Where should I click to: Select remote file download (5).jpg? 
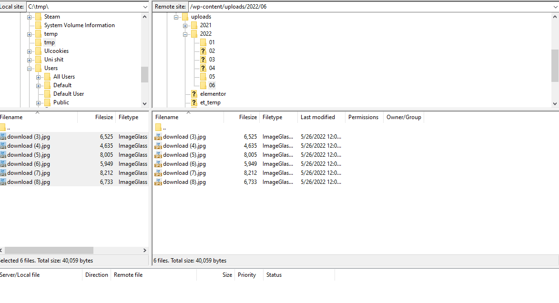click(184, 155)
